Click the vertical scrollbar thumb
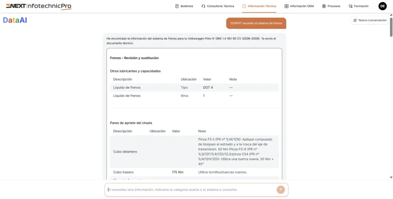Image resolution: width=393 pixels, height=199 pixels. pos(391,27)
